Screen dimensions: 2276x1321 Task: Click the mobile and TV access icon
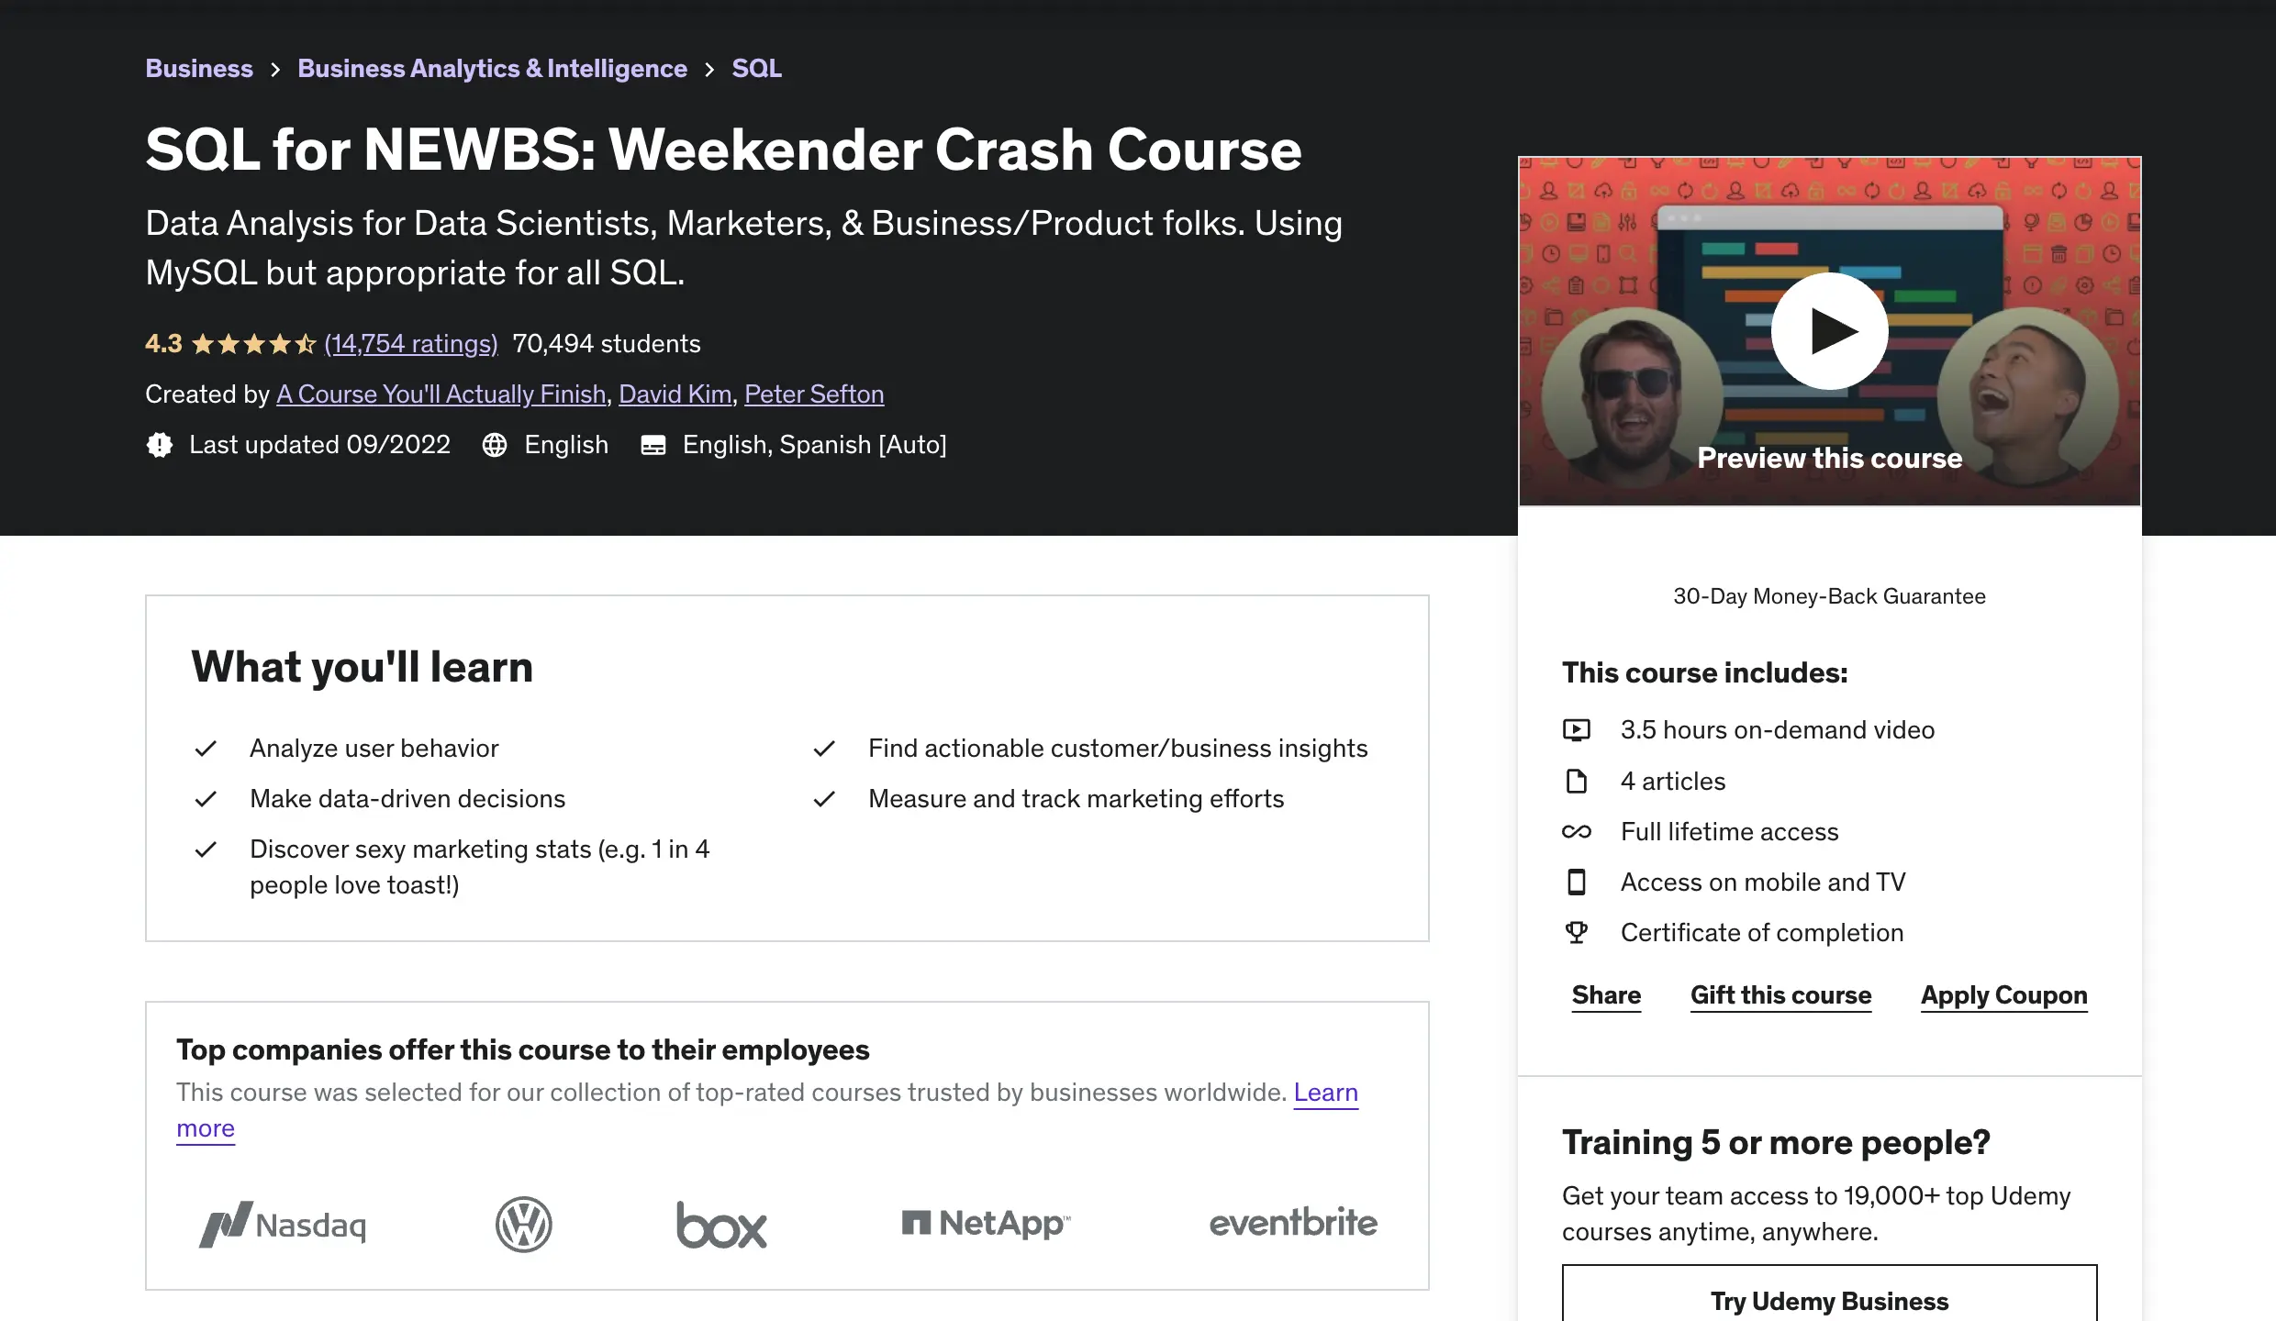point(1575,881)
